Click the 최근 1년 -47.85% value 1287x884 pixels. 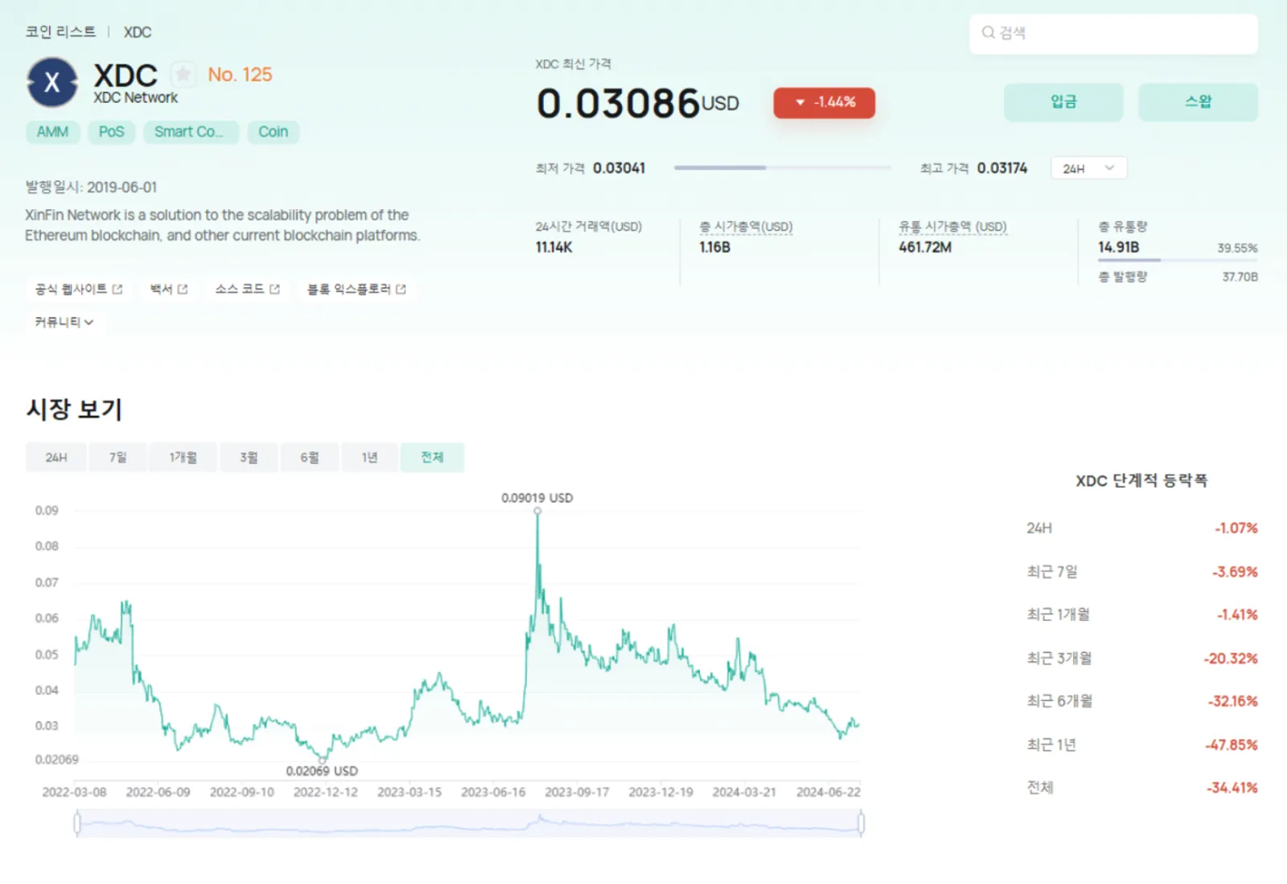[1231, 745]
